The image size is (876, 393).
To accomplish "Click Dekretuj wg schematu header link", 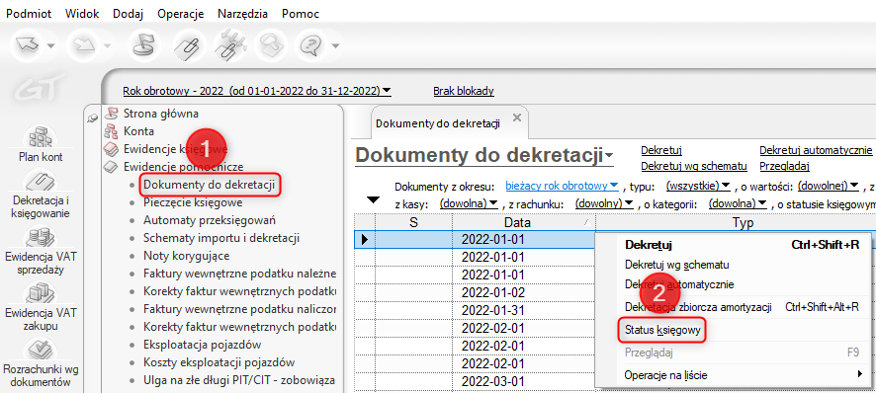I will 694,166.
